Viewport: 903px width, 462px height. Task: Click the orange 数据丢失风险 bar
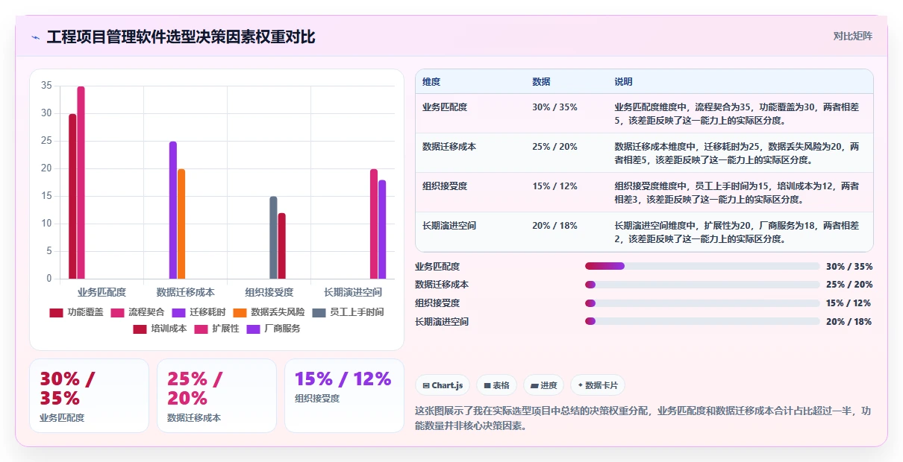click(x=181, y=224)
